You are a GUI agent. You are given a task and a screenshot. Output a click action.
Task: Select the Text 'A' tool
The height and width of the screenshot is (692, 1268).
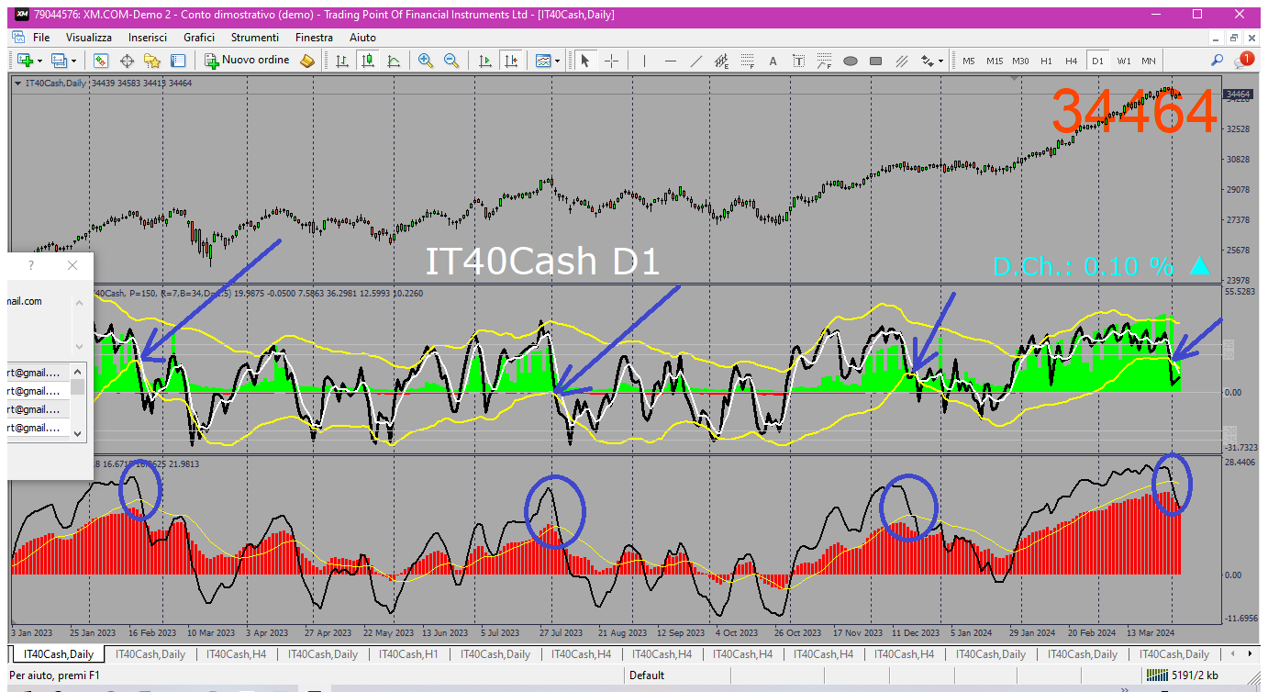[773, 61]
